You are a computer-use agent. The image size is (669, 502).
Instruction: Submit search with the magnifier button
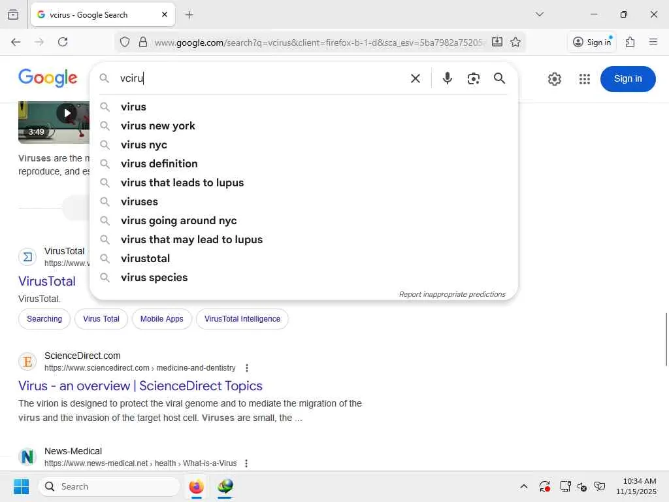pos(499,78)
